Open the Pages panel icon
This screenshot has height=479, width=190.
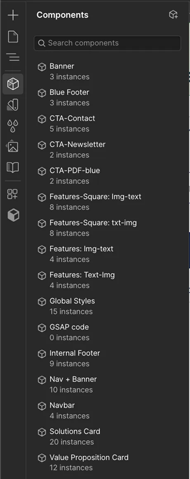[13, 37]
